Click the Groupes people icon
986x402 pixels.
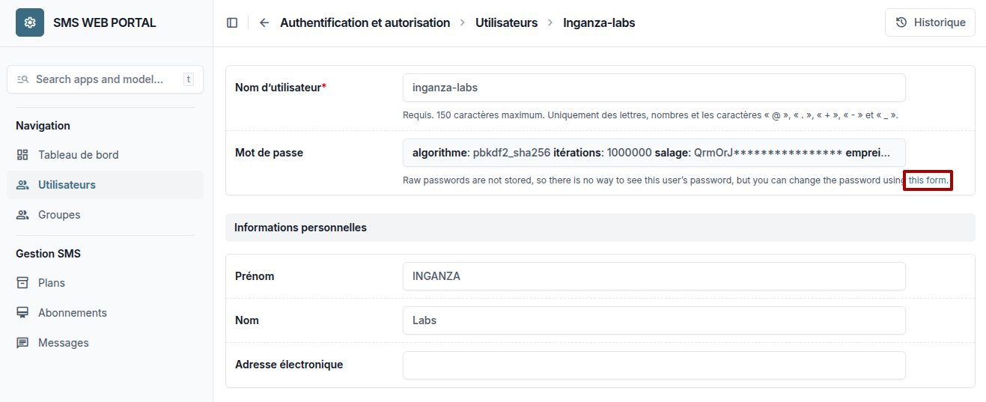click(x=22, y=215)
